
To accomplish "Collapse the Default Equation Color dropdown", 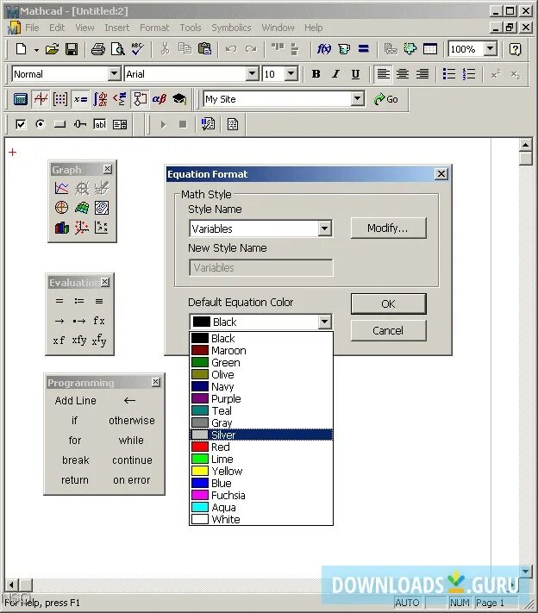I will pyautogui.click(x=324, y=322).
